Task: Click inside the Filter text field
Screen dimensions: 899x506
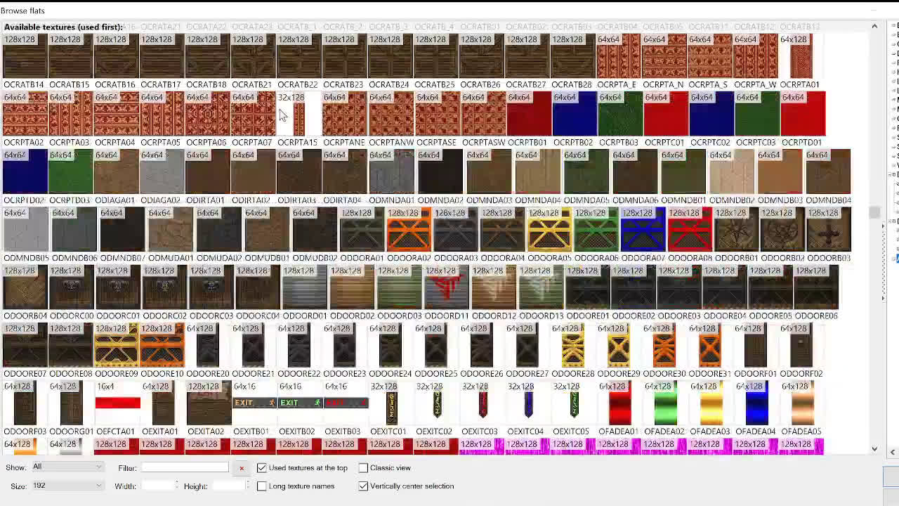Action: 184,468
